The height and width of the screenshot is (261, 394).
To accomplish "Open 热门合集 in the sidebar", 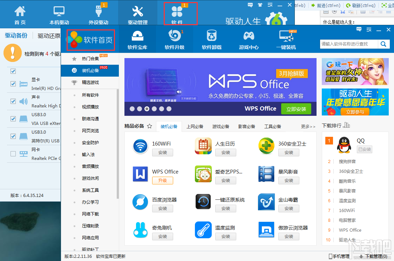I will point(90,59).
